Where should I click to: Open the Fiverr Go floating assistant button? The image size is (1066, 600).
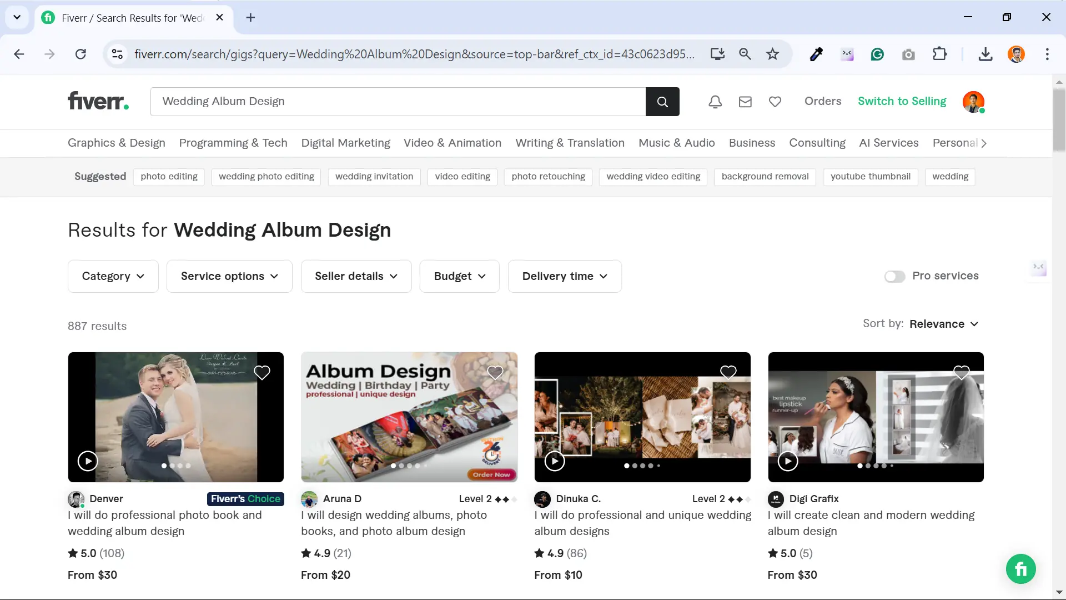click(x=1020, y=569)
